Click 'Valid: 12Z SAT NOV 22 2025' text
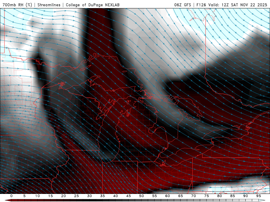The height and width of the screenshot is (202, 270). [238, 5]
